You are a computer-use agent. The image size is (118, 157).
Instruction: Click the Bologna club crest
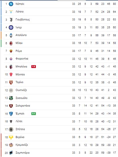point(11,67)
